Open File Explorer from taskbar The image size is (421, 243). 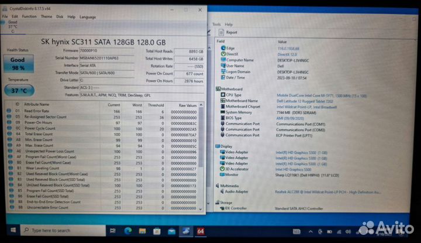[142, 231]
